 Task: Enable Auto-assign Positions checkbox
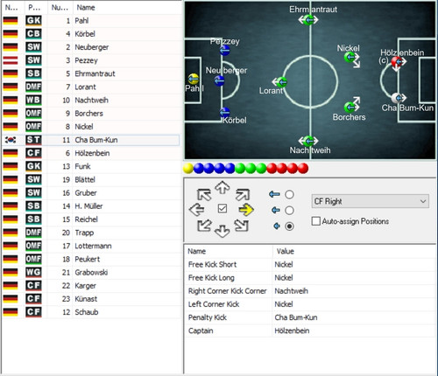(316, 221)
